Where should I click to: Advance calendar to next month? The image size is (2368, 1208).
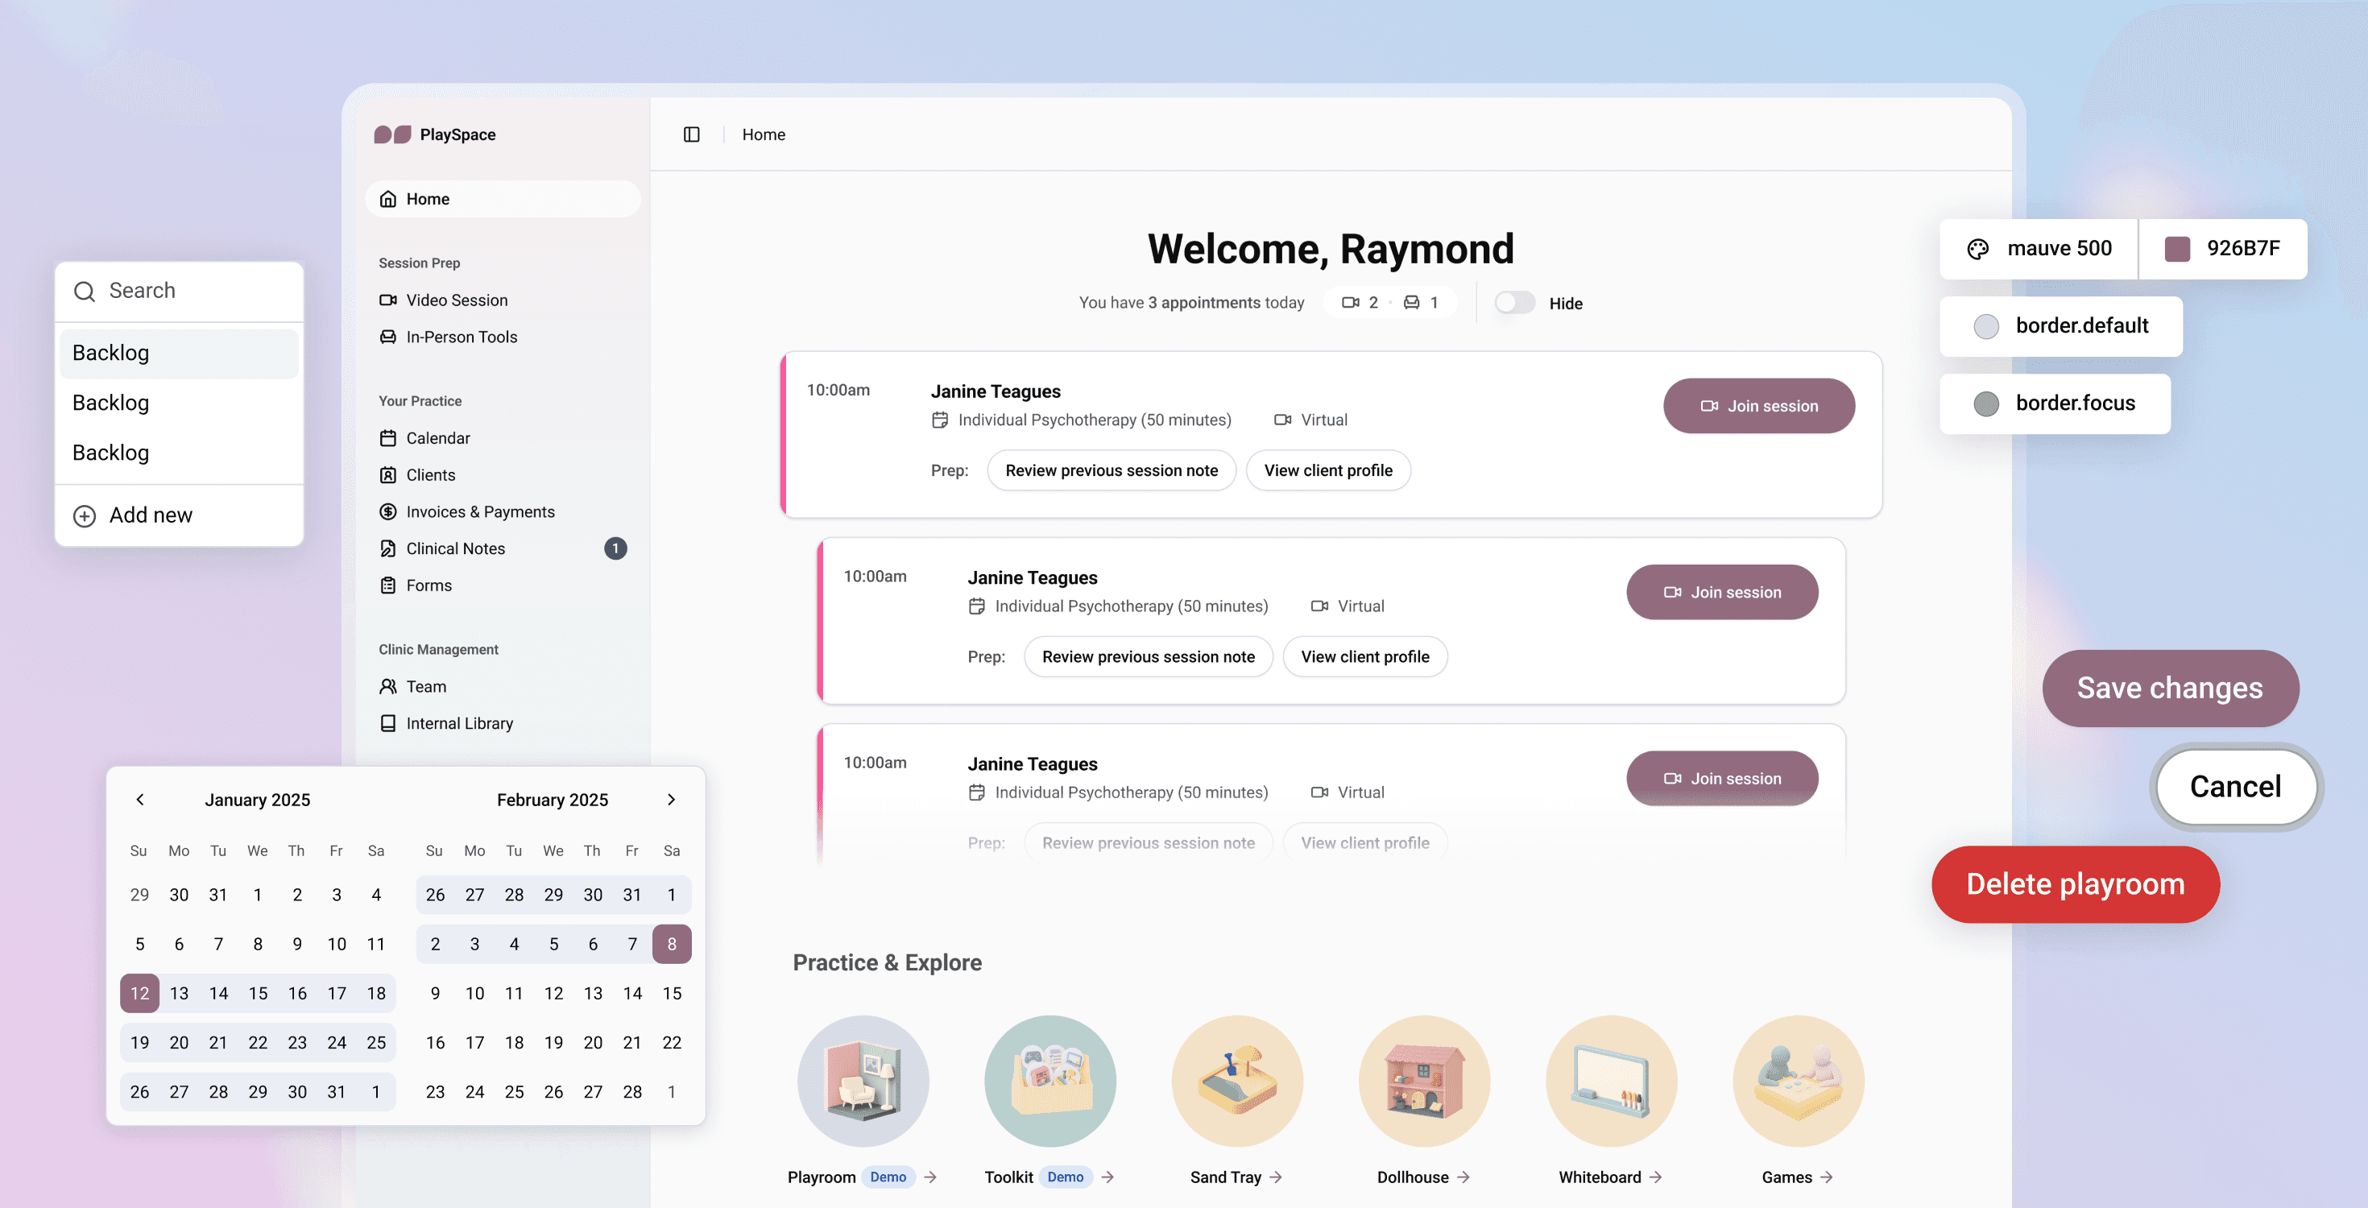pyautogui.click(x=671, y=799)
